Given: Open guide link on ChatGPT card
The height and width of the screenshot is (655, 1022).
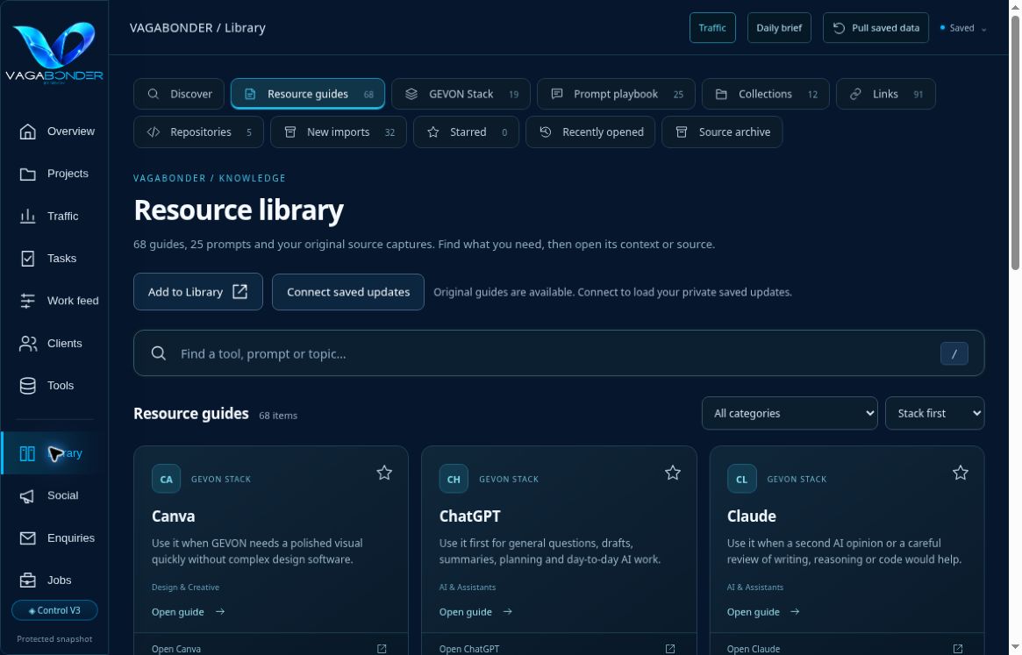Looking at the screenshot, I should coord(475,612).
